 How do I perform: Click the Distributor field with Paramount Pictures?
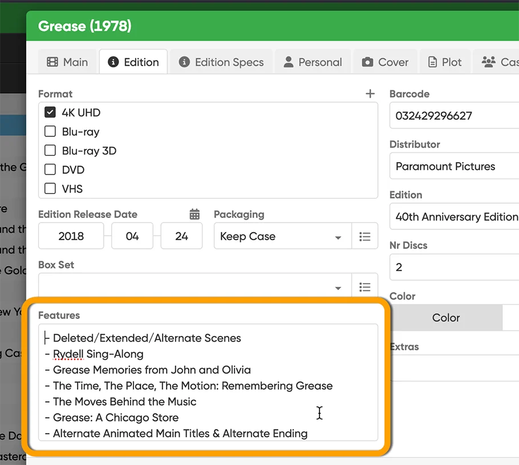[453, 167]
